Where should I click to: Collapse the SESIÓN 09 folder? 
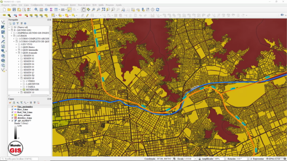[x=19, y=78]
